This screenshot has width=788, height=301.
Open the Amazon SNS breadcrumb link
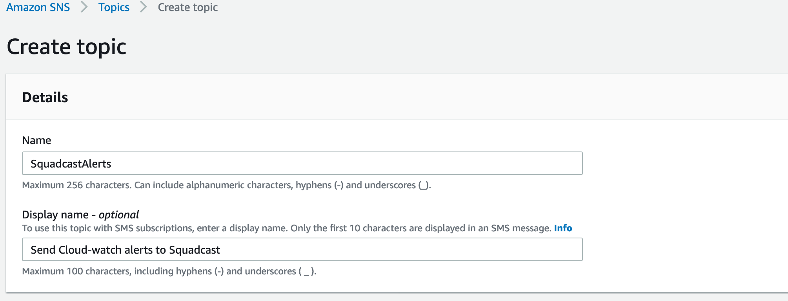[x=38, y=7]
